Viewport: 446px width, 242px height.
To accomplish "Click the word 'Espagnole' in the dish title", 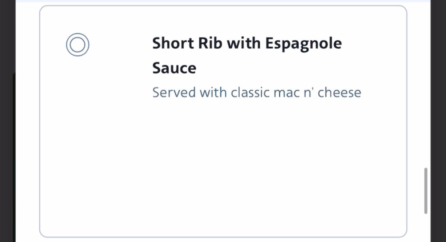I will [304, 44].
